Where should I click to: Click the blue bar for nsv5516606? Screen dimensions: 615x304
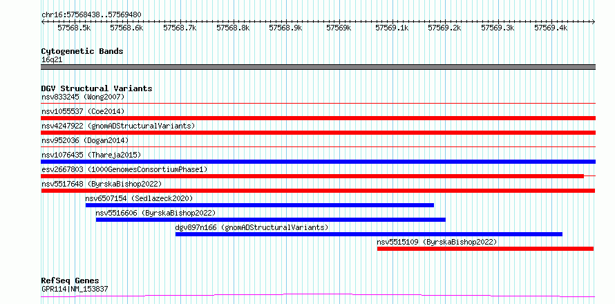pos(271,220)
